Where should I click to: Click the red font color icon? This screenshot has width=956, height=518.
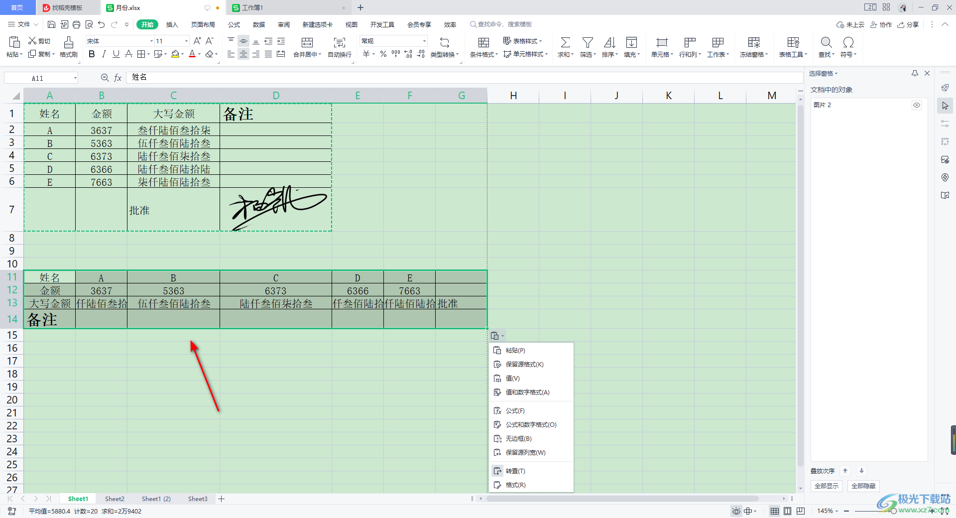pos(192,54)
